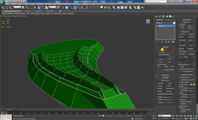Open the Utilities hammer panel tab
The image size is (198, 120).
pos(174,16)
